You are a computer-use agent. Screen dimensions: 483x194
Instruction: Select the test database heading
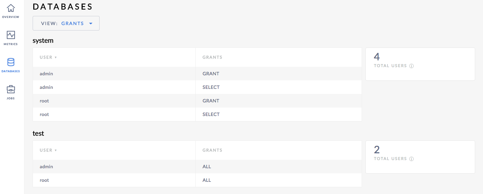pyautogui.click(x=38, y=134)
